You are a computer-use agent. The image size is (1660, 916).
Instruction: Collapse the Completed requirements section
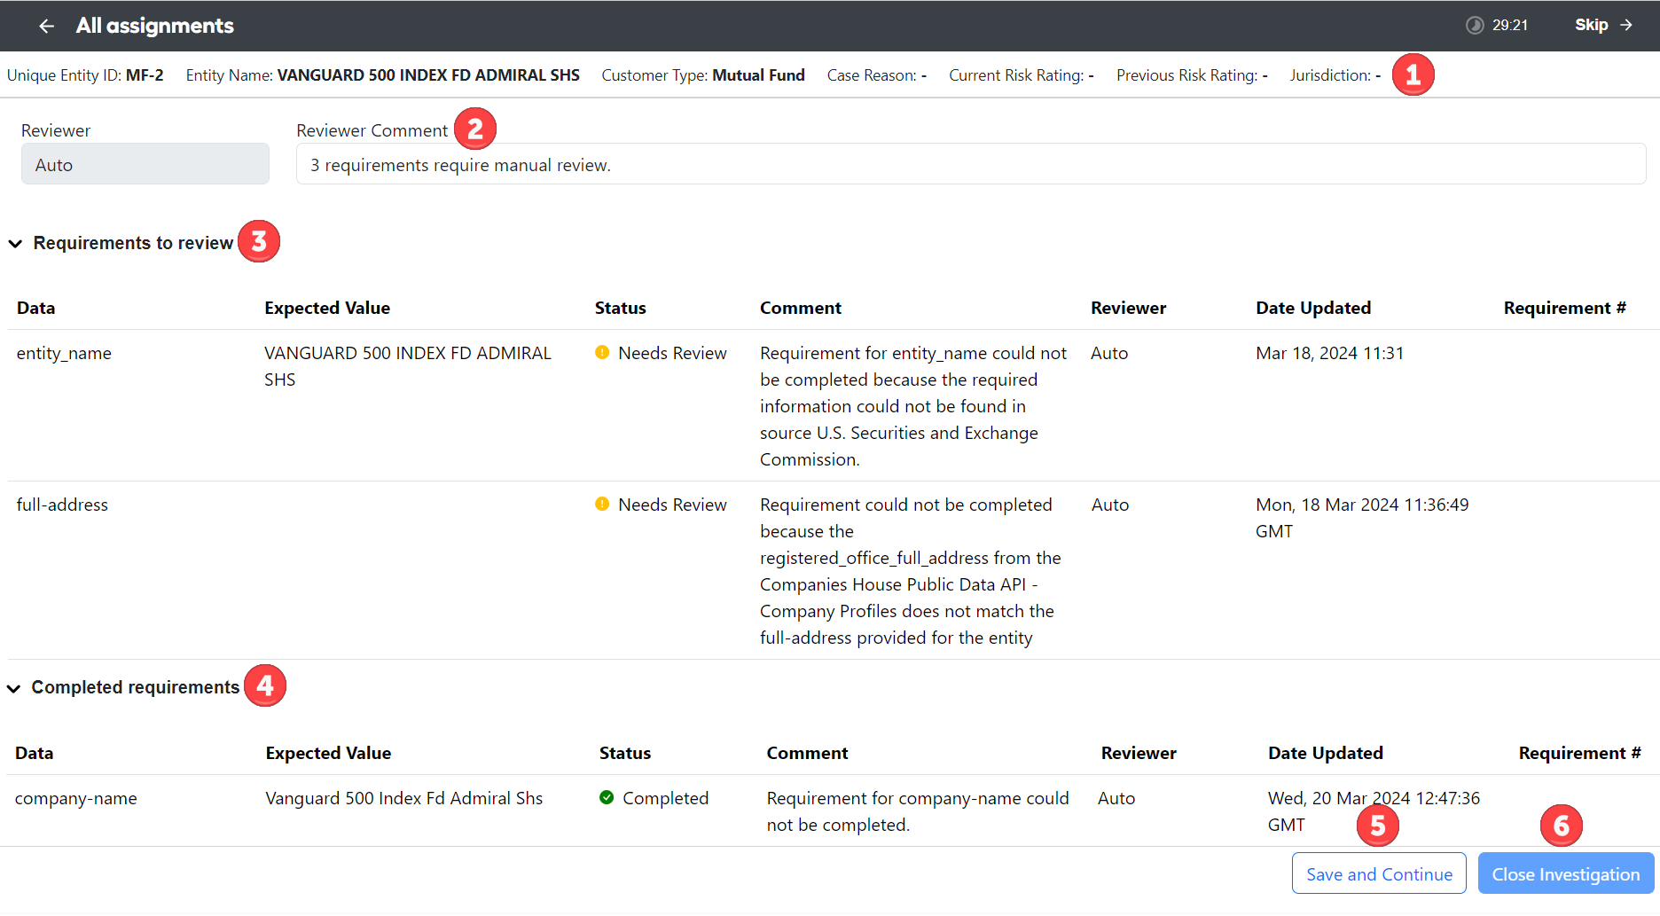point(14,688)
